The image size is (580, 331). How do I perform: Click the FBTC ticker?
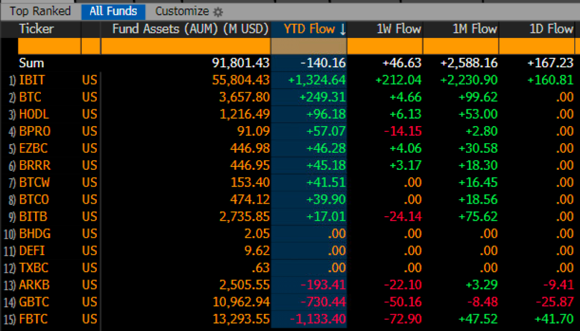[33, 319]
